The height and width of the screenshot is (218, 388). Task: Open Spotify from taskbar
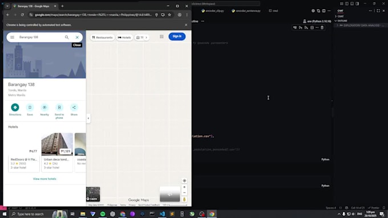tap(103, 214)
